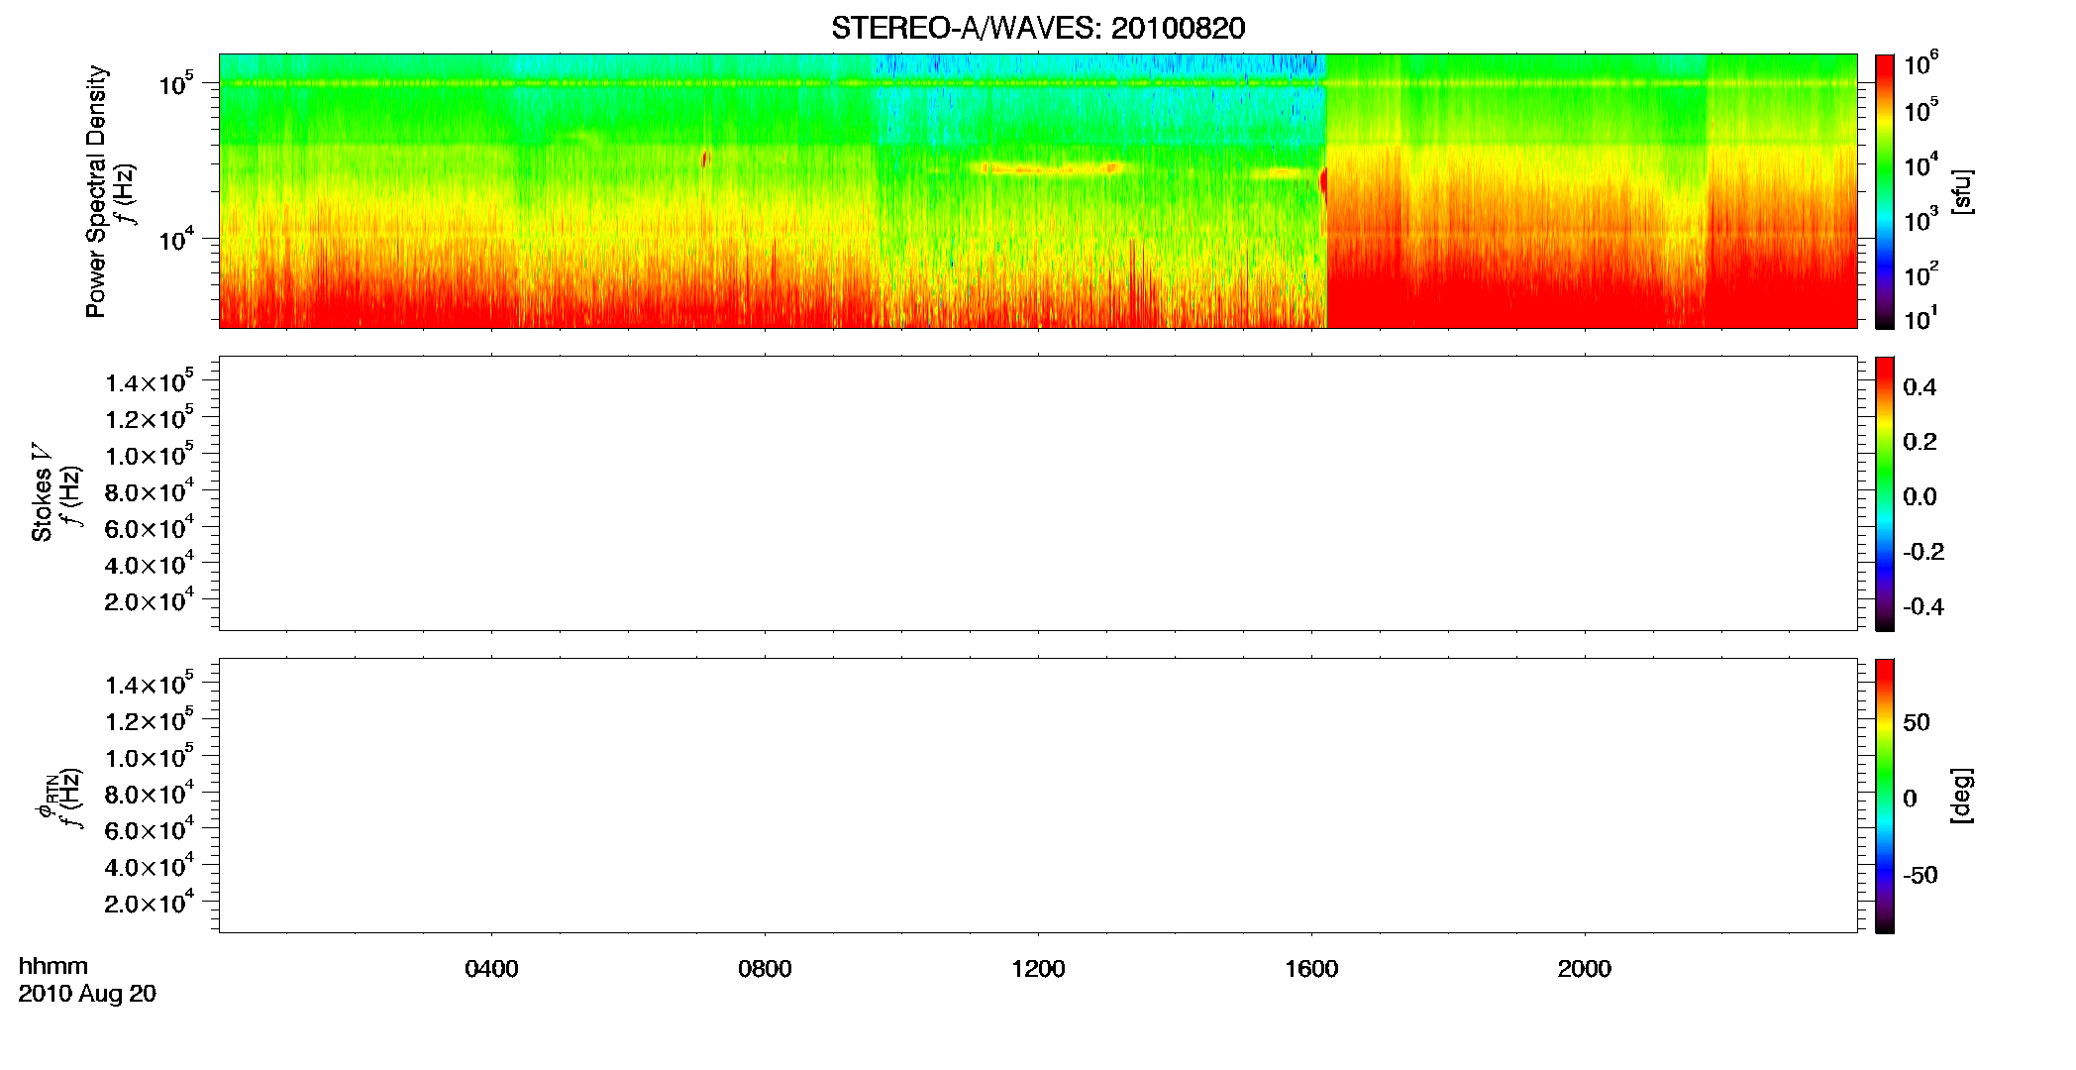Click the 0800 time axis label

pos(765,969)
